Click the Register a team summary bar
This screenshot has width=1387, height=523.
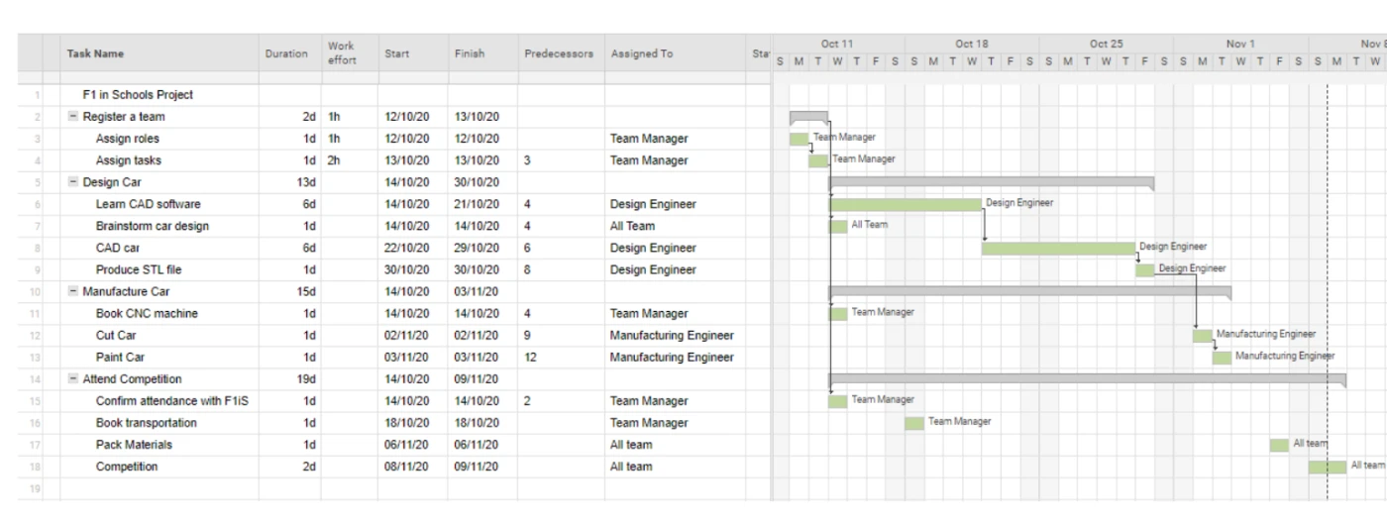coord(809,116)
